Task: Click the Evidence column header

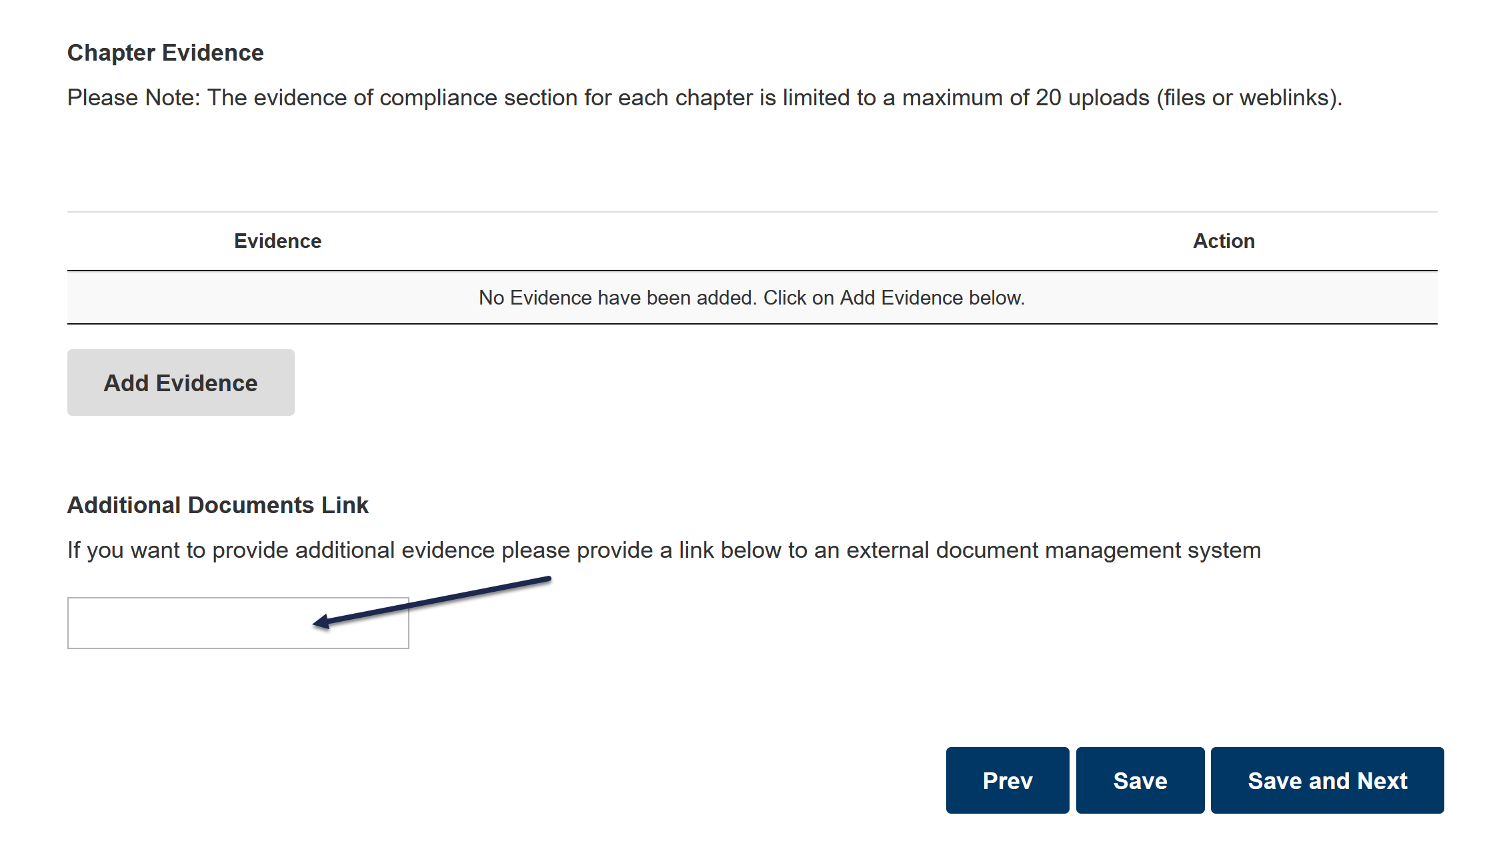Action: click(277, 241)
